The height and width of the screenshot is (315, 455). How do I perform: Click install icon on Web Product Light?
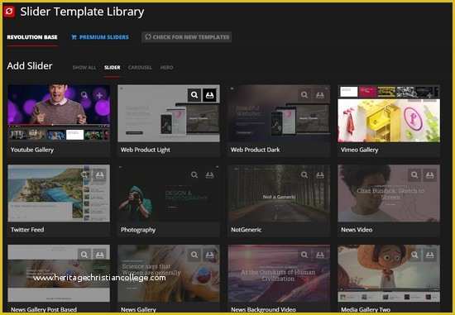pyautogui.click(x=209, y=95)
